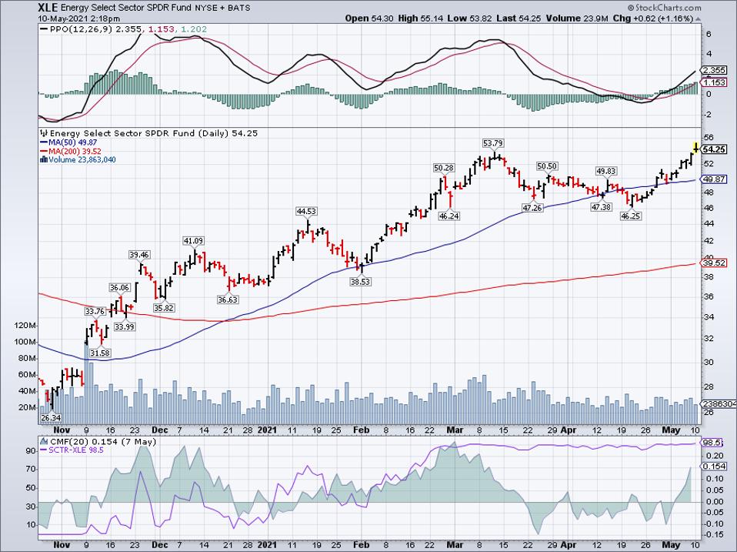Click the 46.24 low price label
Image resolution: width=737 pixels, height=552 pixels.
coord(449,216)
